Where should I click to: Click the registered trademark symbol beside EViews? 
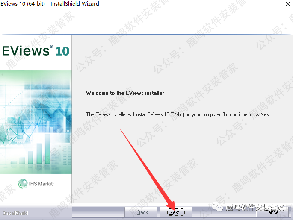point(52,47)
